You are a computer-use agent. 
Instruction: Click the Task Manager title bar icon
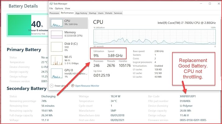tap(51, 4)
